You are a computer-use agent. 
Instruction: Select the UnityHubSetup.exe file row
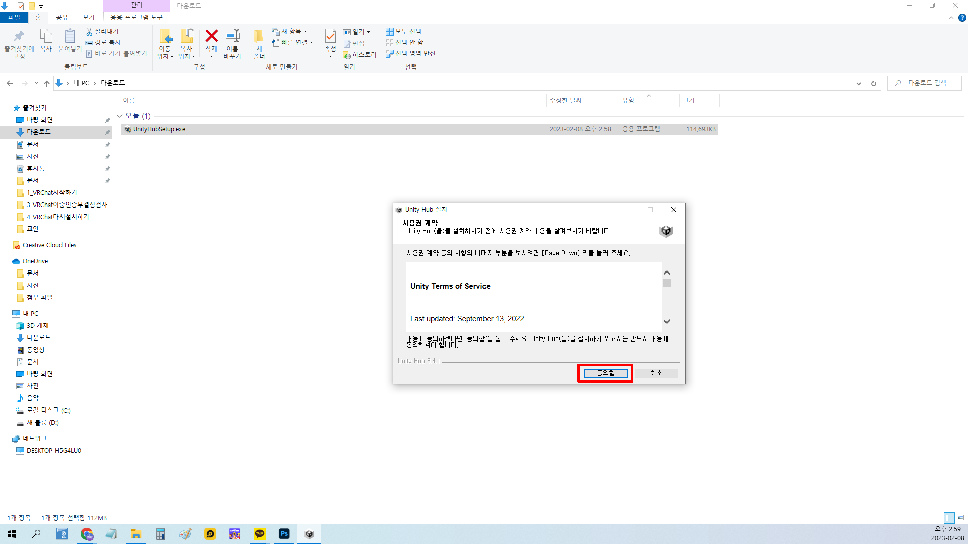pyautogui.click(x=419, y=129)
